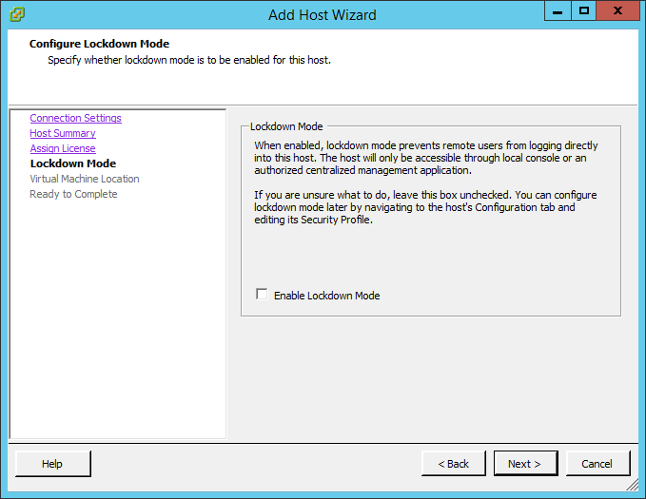Maximize the Add Host Wizard window
The image size is (646, 499).
(x=583, y=10)
